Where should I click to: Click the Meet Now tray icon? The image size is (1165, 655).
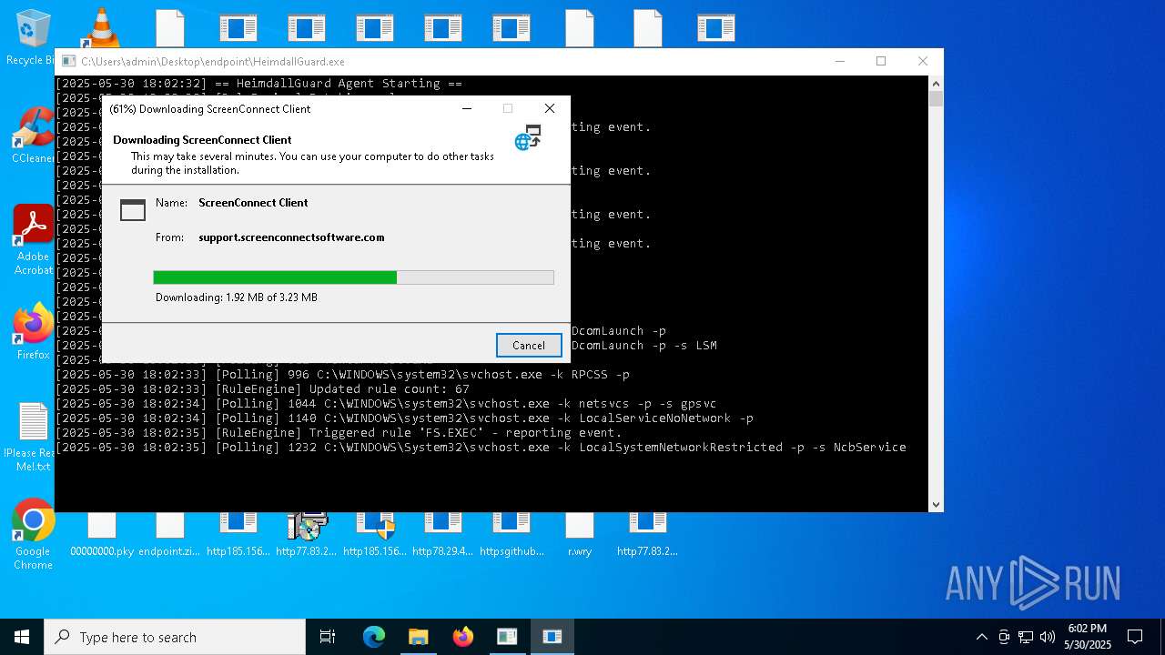(x=1004, y=637)
